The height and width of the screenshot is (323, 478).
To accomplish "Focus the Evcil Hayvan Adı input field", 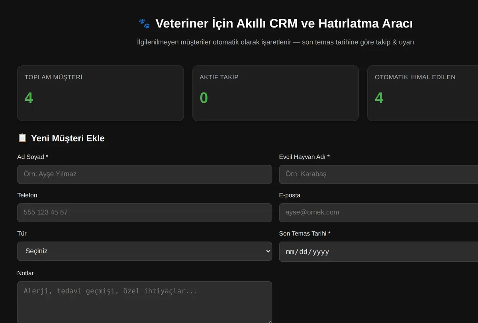I will coord(378,174).
